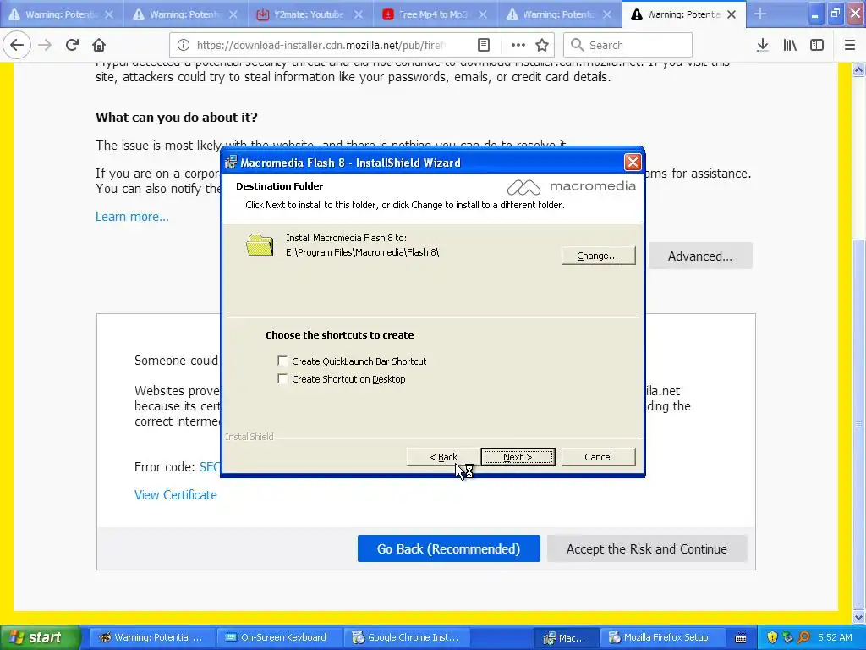Show site information icon in address bar
Viewport: 866px width, 650px height.
(184, 46)
